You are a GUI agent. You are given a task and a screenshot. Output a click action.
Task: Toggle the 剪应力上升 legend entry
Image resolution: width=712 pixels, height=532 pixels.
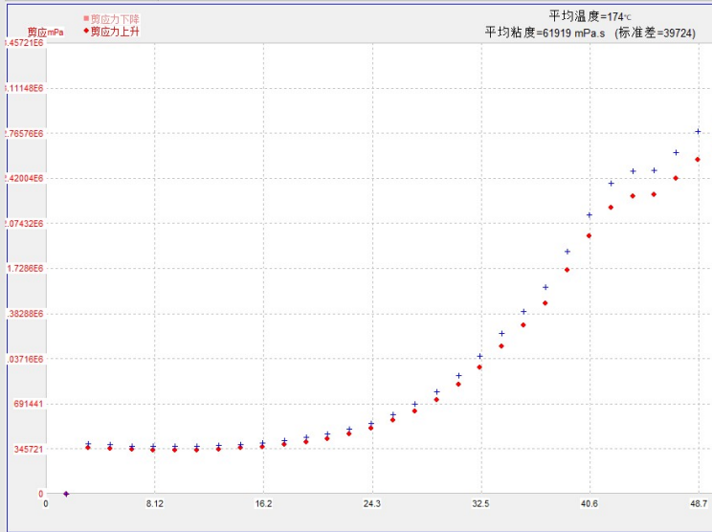tap(115, 32)
